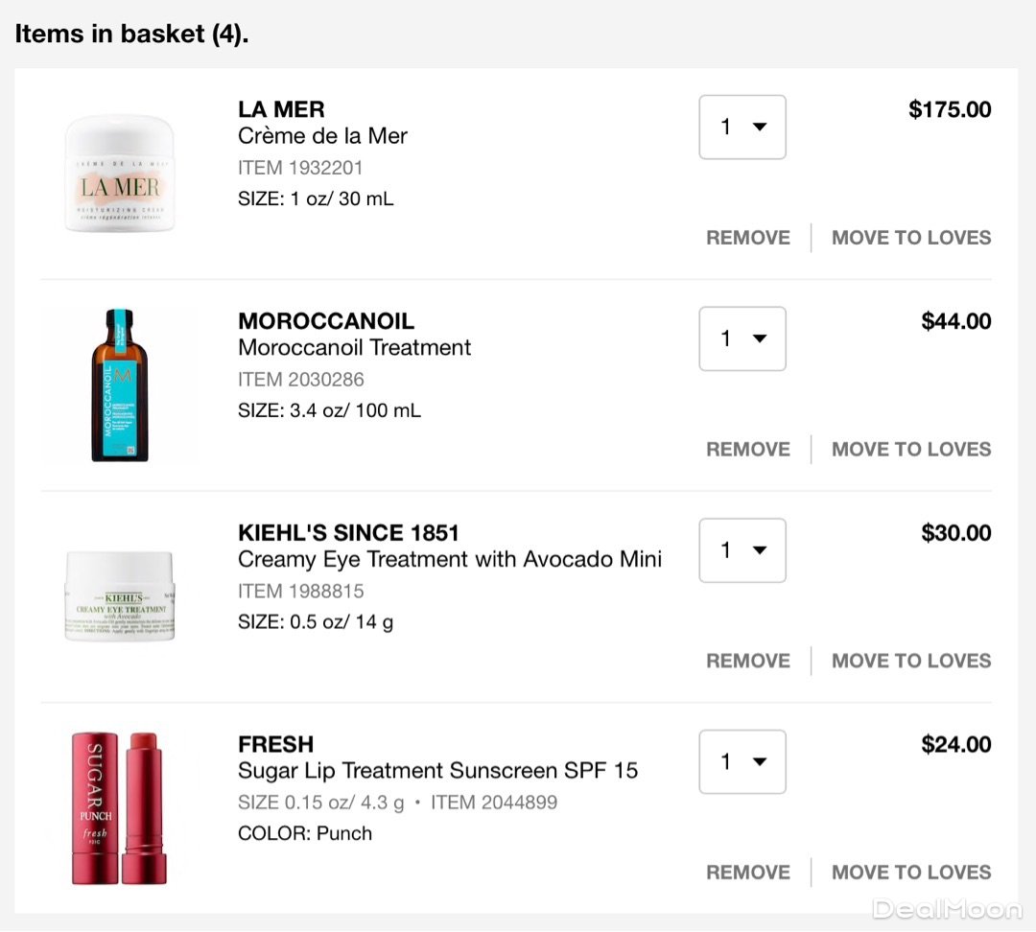Click the Fresh Sugar Punch lipstick image
This screenshot has width=1036, height=932.
point(119,808)
